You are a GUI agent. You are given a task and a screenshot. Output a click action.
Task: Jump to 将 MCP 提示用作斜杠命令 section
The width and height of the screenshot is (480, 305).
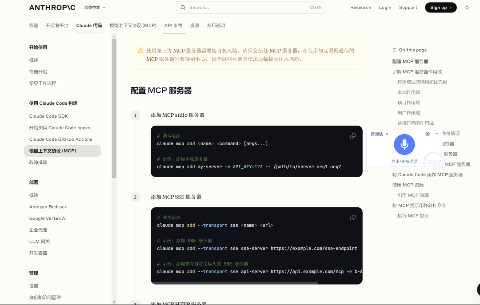tap(419, 206)
